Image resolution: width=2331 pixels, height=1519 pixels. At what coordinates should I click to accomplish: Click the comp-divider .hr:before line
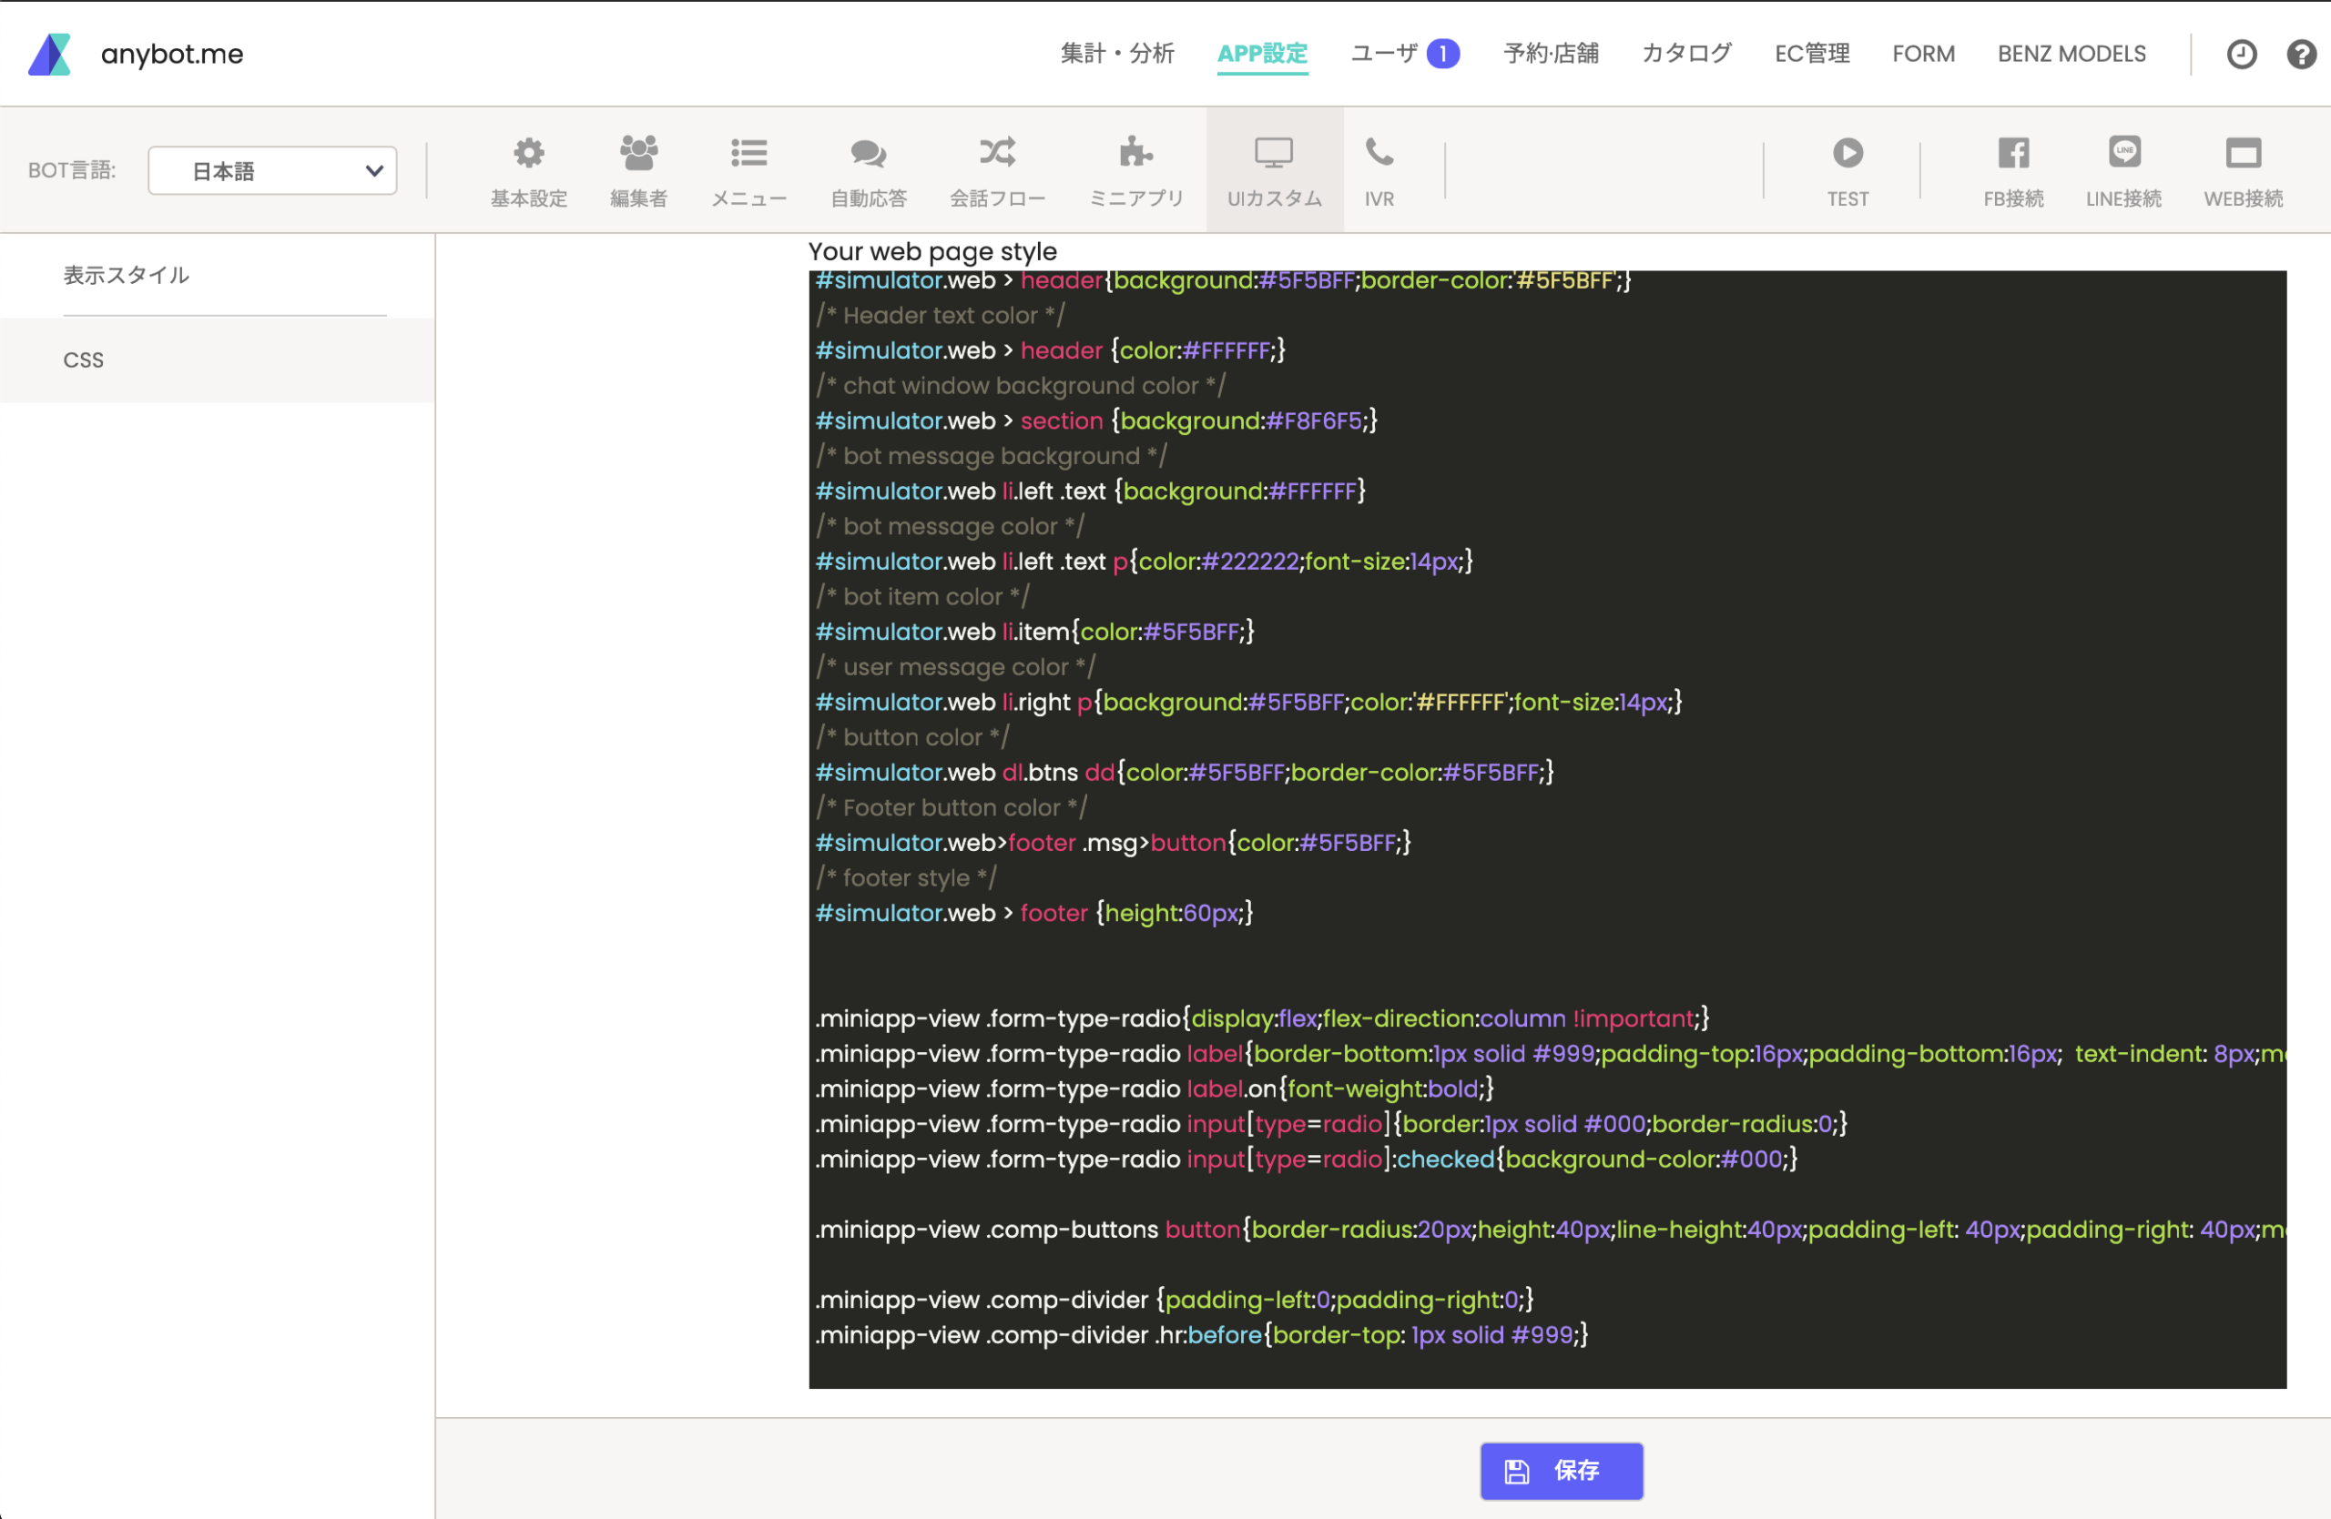point(1202,1336)
